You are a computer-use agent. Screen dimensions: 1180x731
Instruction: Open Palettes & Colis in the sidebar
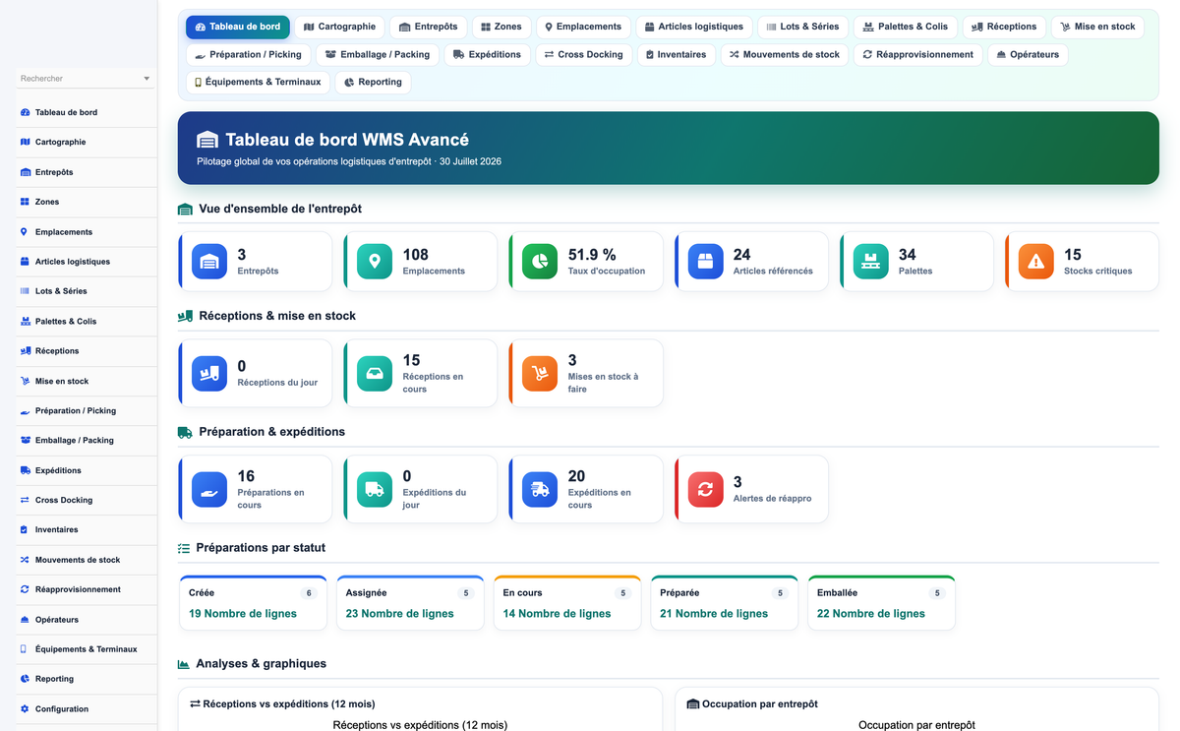[87, 321]
